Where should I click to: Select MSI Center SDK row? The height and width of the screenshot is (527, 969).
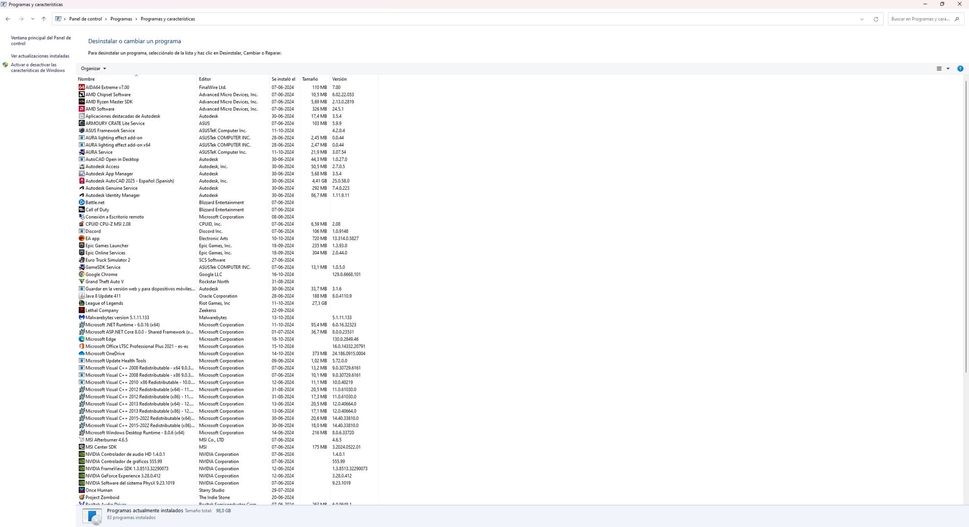pyautogui.click(x=227, y=447)
